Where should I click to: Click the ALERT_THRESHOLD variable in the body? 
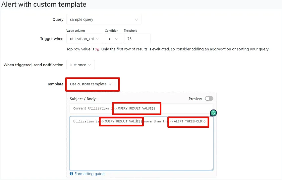click(x=188, y=121)
